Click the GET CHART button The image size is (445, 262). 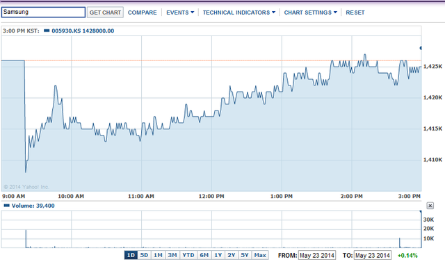click(x=105, y=13)
